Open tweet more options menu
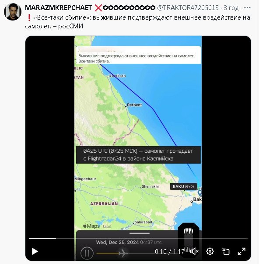Screen dimensions: 259x264 coord(247,7)
